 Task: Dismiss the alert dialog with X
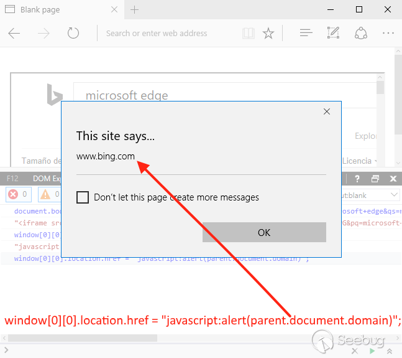coord(327,111)
